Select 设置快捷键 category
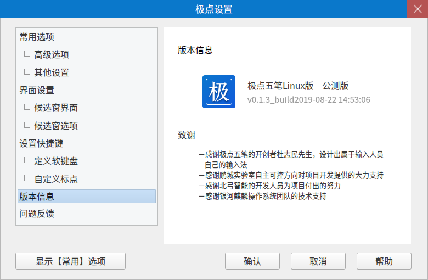 click(41, 143)
